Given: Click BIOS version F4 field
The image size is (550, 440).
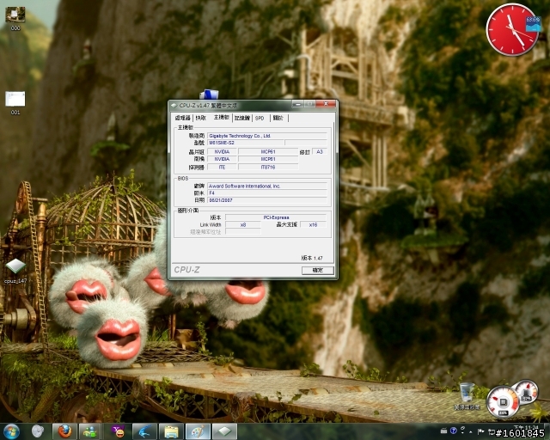Looking at the screenshot, I should pos(267,193).
